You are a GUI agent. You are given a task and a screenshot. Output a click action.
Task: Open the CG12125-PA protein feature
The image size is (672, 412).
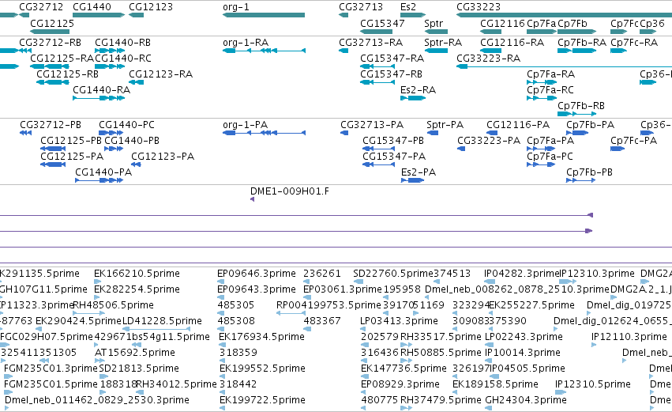click(x=53, y=164)
